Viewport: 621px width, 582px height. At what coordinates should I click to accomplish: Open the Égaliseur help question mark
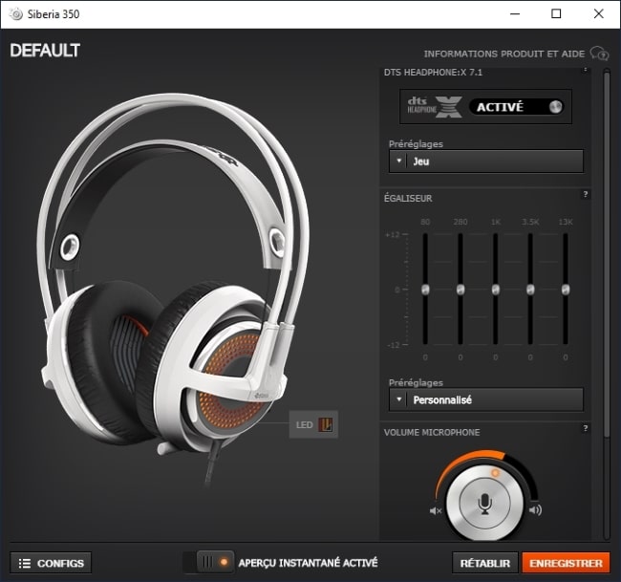point(586,194)
